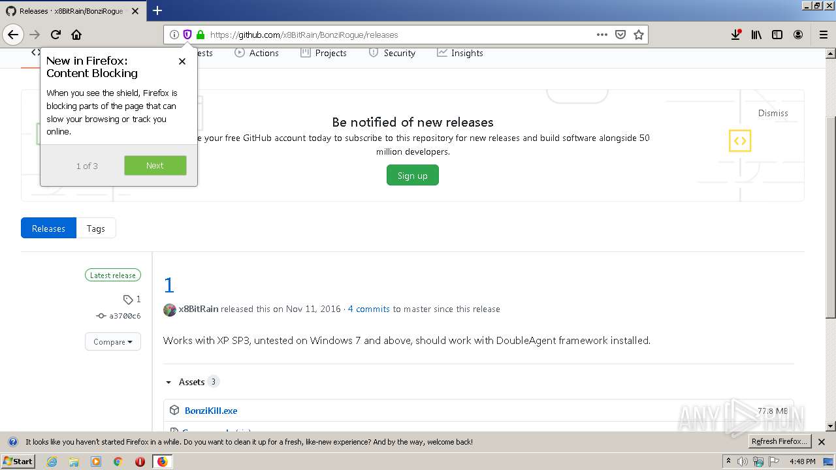Open the Library bookshelf icon

tap(756, 35)
